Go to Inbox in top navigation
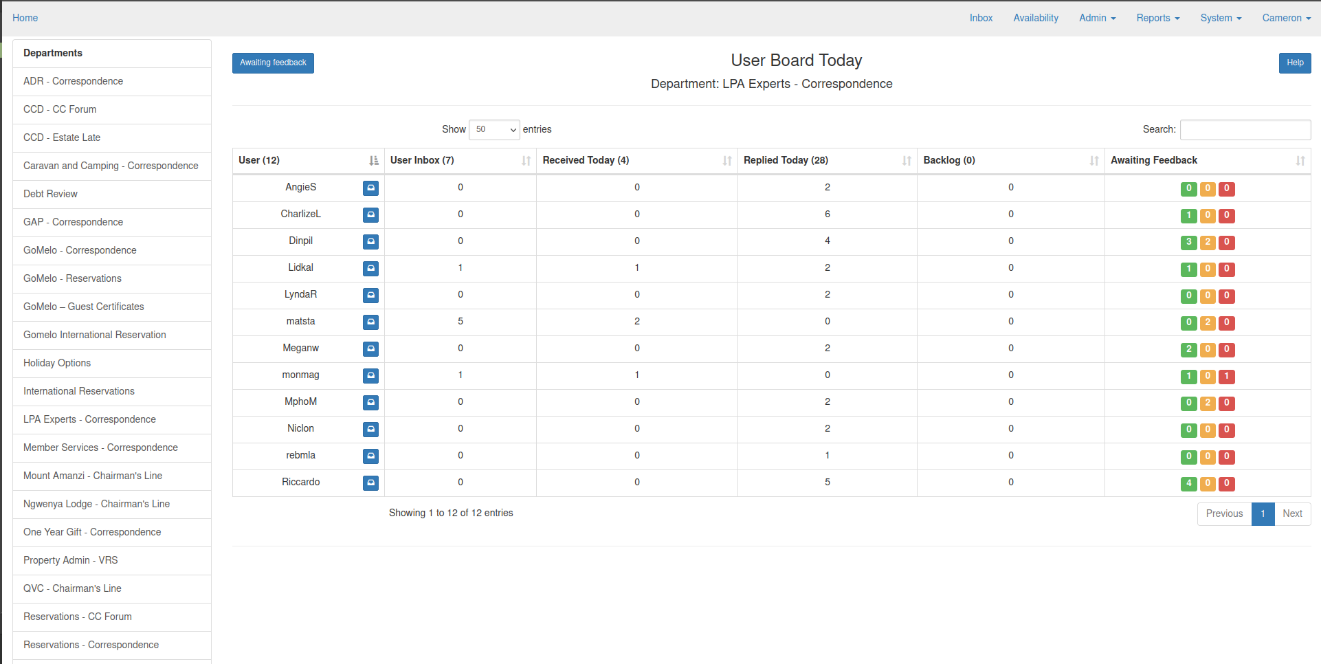The image size is (1321, 664). point(981,18)
